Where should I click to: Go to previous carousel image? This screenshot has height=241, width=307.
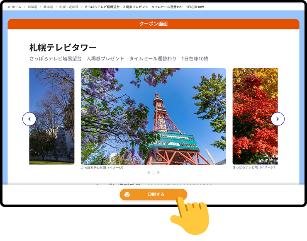pyautogui.click(x=29, y=119)
